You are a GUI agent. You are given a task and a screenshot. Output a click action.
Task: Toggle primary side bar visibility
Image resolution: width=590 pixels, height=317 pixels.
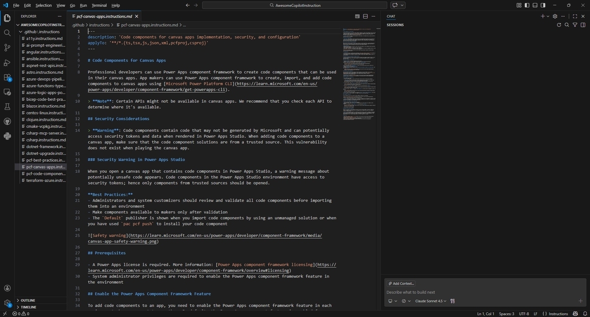527,5
